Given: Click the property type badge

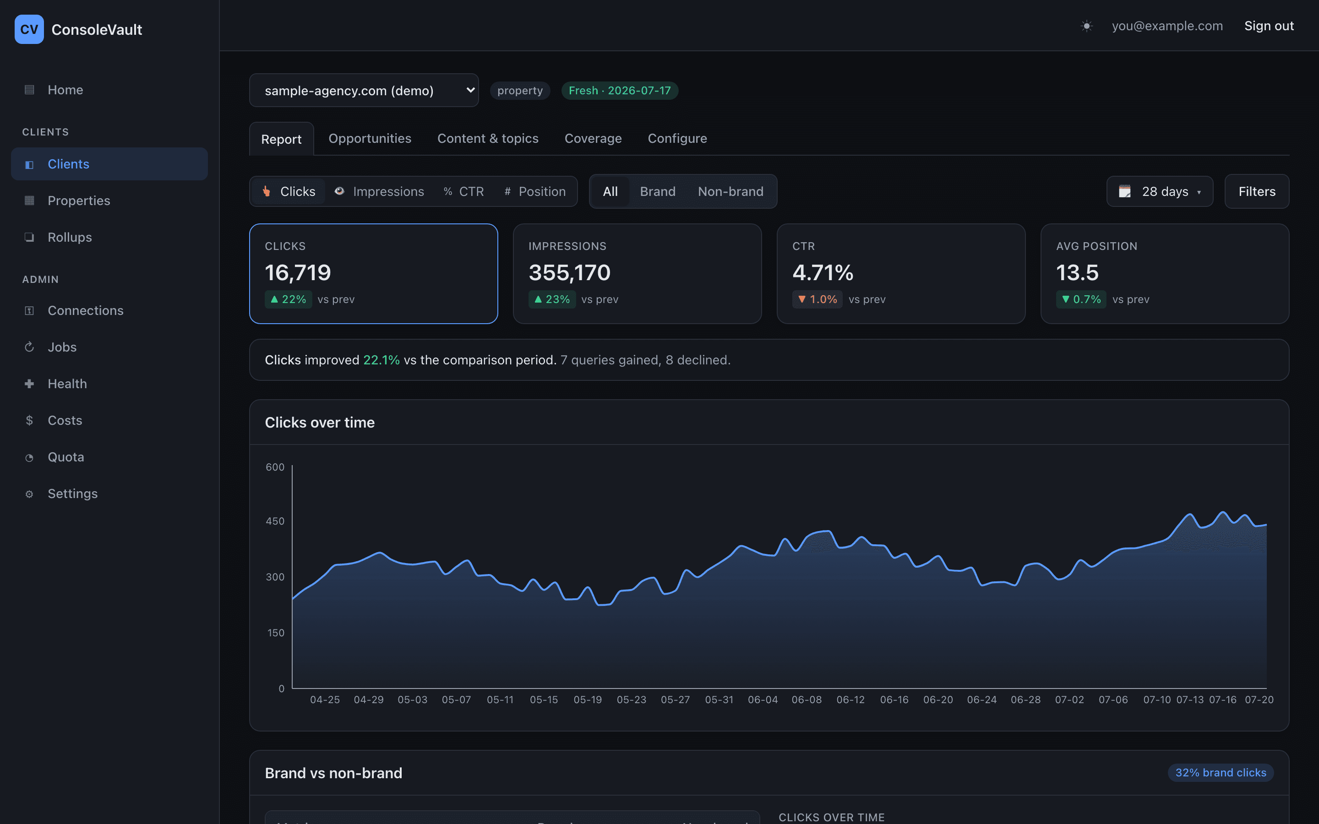Looking at the screenshot, I should click(520, 91).
